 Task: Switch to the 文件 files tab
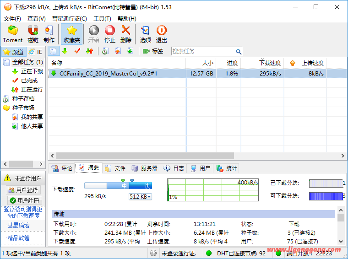pos(115,168)
